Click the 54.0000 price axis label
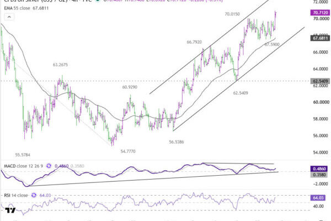This screenshot has width=331, height=221. tap(321, 152)
